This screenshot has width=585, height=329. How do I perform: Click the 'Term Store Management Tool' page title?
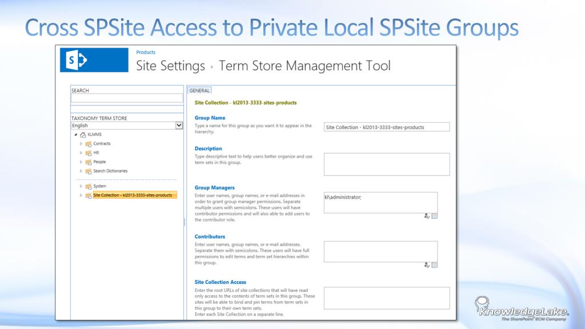(304, 66)
